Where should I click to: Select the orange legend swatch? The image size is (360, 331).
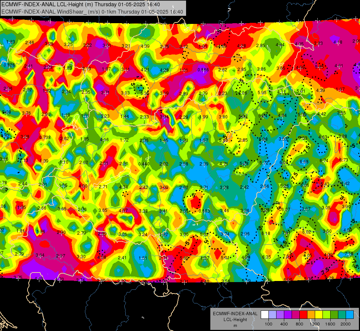point(311,314)
